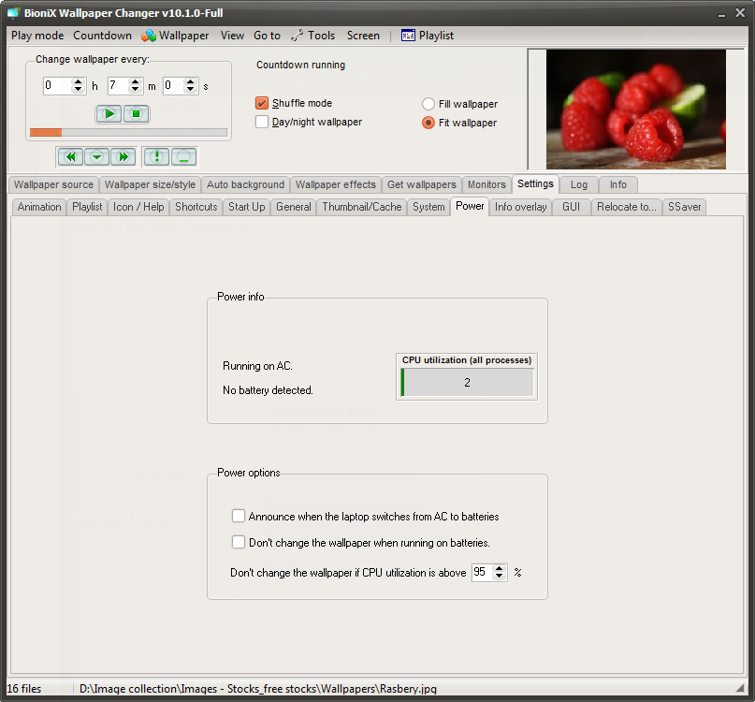The width and height of the screenshot is (755, 702).
Task: Click the CPU threshold field showing 95
Action: (483, 573)
